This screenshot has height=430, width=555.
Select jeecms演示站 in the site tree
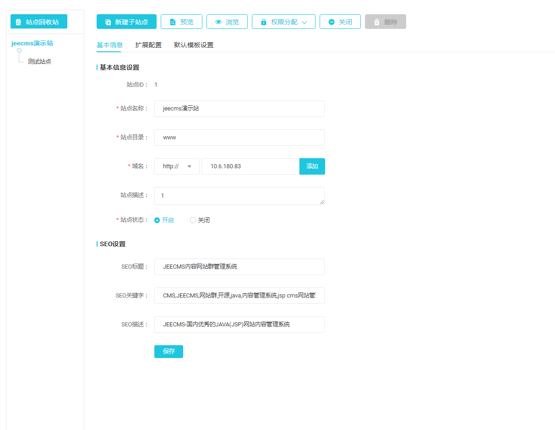[32, 44]
